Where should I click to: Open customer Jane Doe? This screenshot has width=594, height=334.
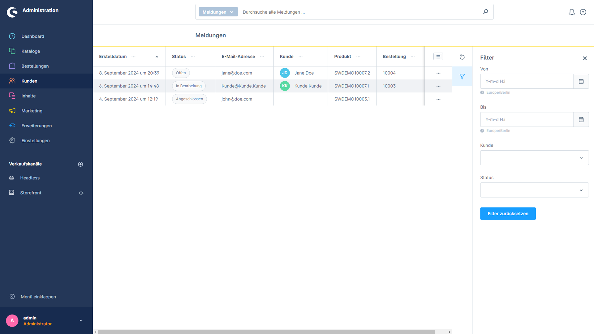tap(304, 73)
